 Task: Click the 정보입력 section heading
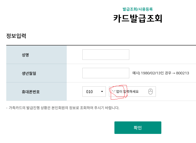click(x=16, y=36)
